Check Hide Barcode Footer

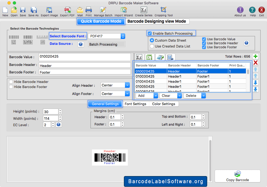(11, 87)
